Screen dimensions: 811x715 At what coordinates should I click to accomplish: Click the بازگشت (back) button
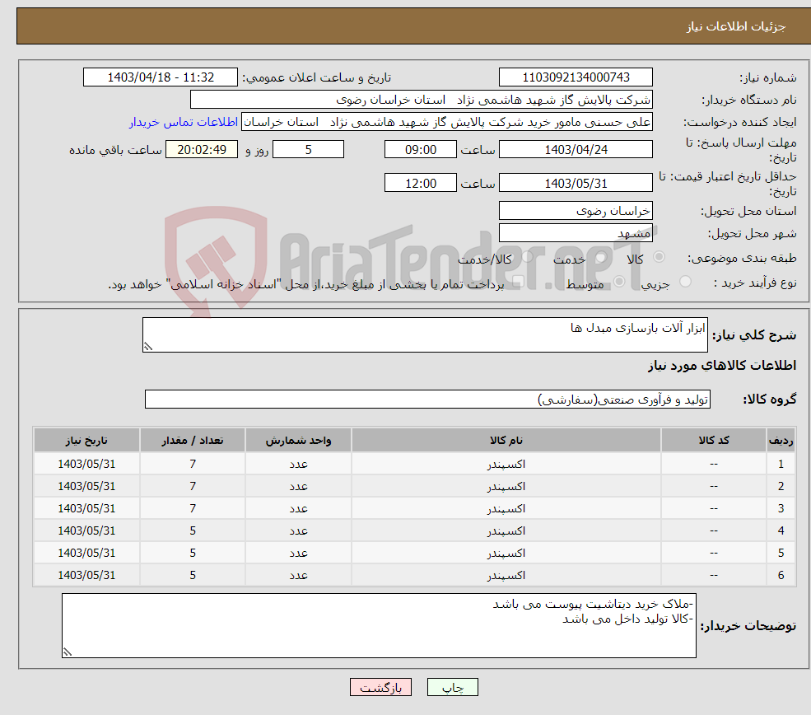coord(380,687)
